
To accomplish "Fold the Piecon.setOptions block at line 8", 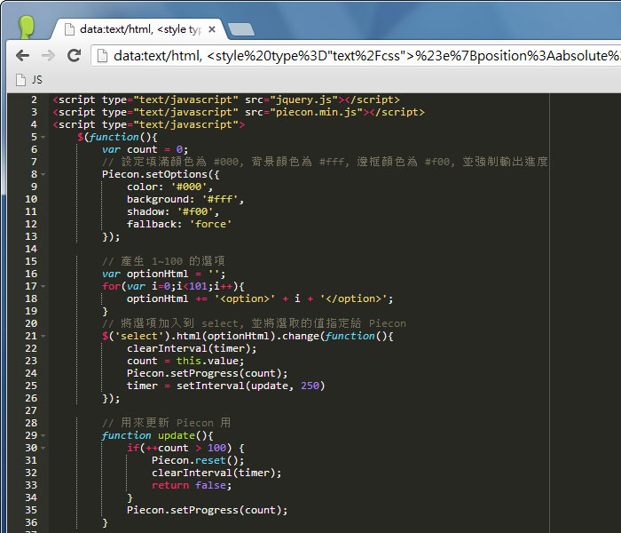I will click(43, 175).
